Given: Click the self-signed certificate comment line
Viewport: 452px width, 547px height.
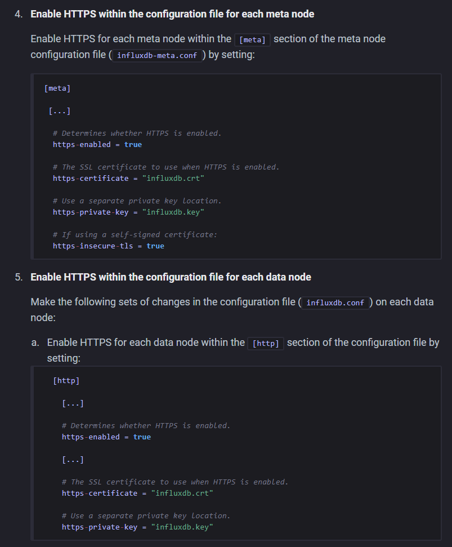Looking at the screenshot, I should point(135,234).
